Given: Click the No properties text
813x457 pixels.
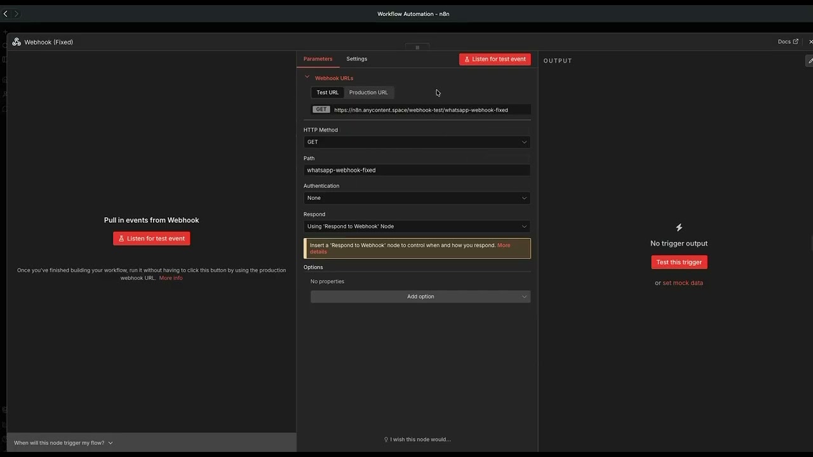Looking at the screenshot, I should [x=327, y=282].
